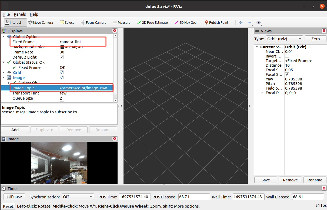Click the Zero view button

(x=315, y=39)
